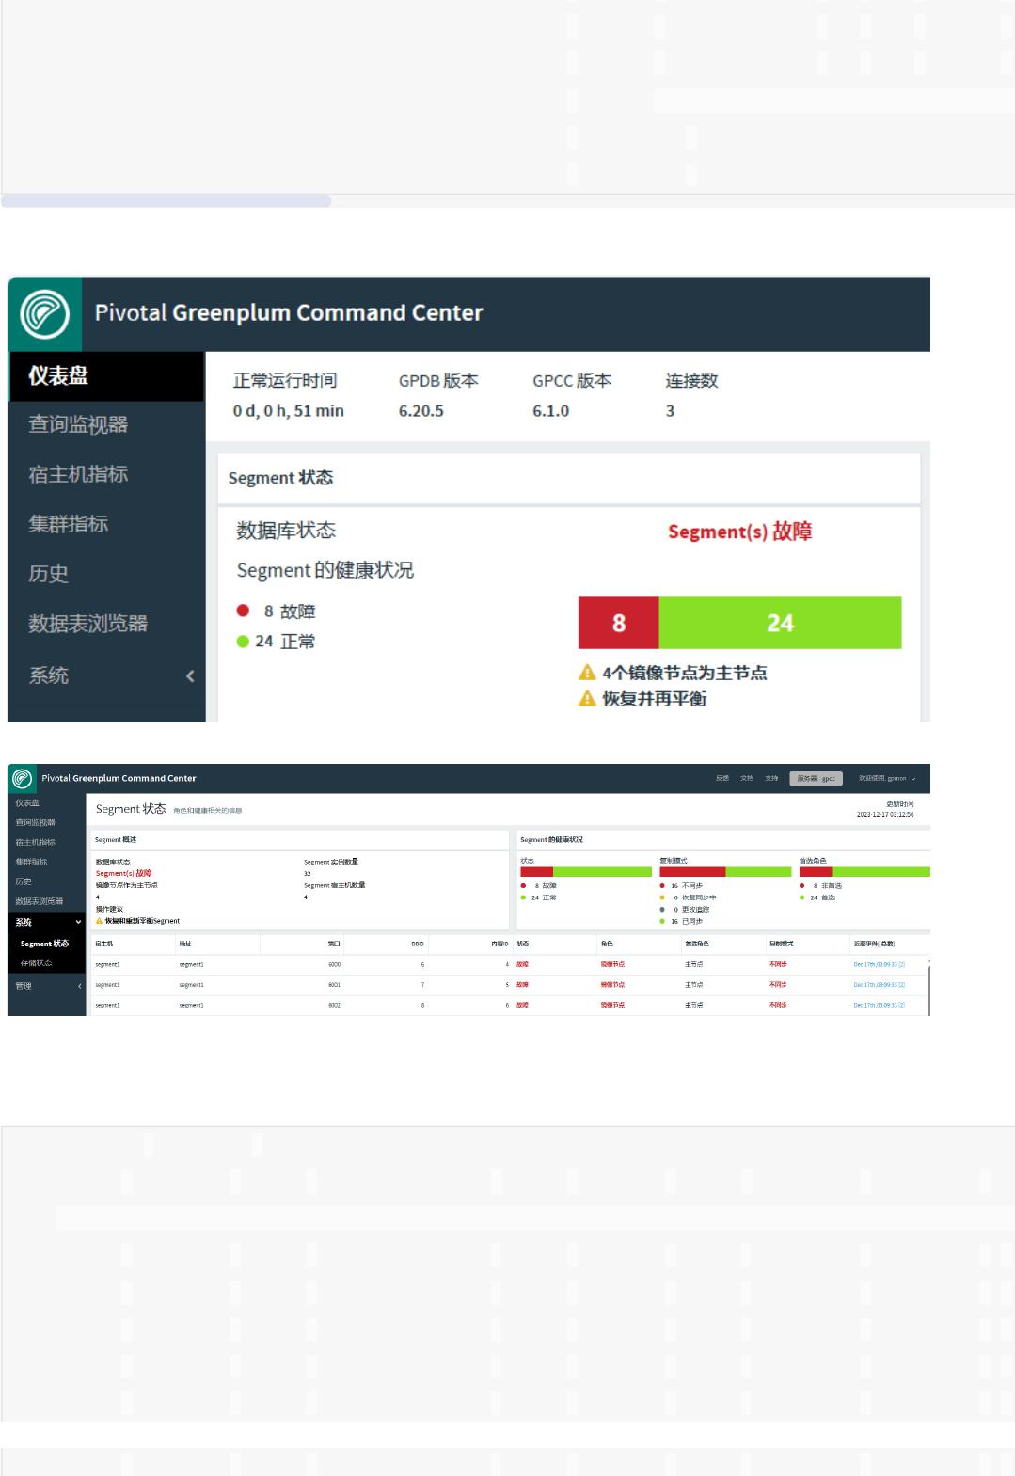This screenshot has height=1476, width=1015.
Task: Click the green 24 segment of the health bar
Action: point(780,623)
